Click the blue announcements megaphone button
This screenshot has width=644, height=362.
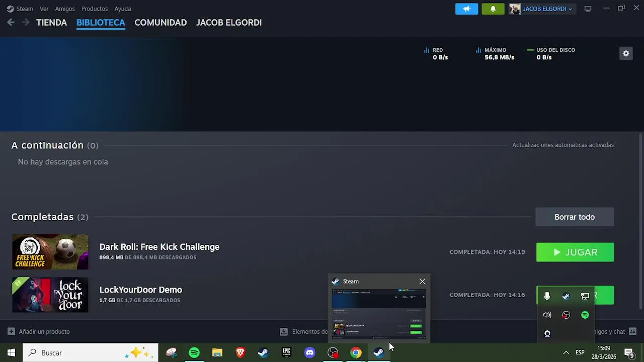pyautogui.click(x=466, y=9)
